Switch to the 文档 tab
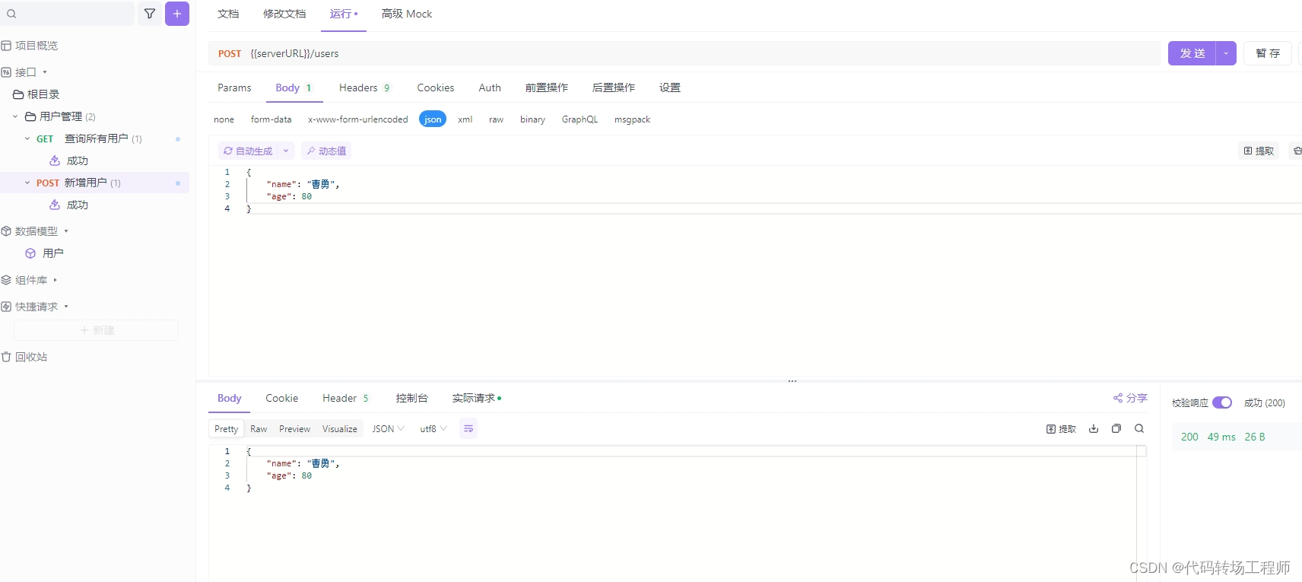Viewport: 1302px width, 582px height. coord(228,14)
